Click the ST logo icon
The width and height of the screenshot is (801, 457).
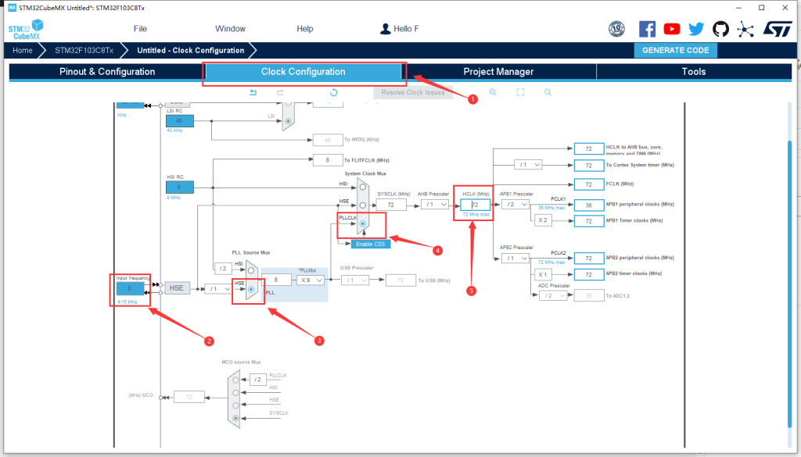point(777,29)
